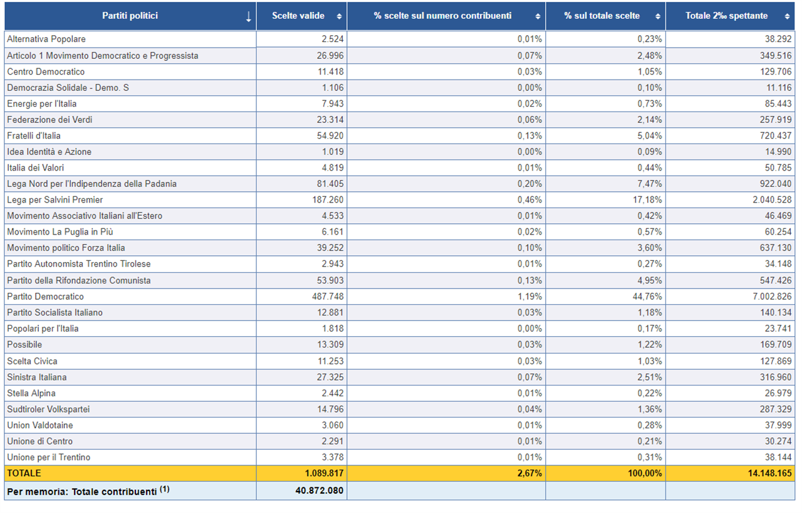Click Partito Autonomista Trentino Tirolese

click(x=79, y=264)
